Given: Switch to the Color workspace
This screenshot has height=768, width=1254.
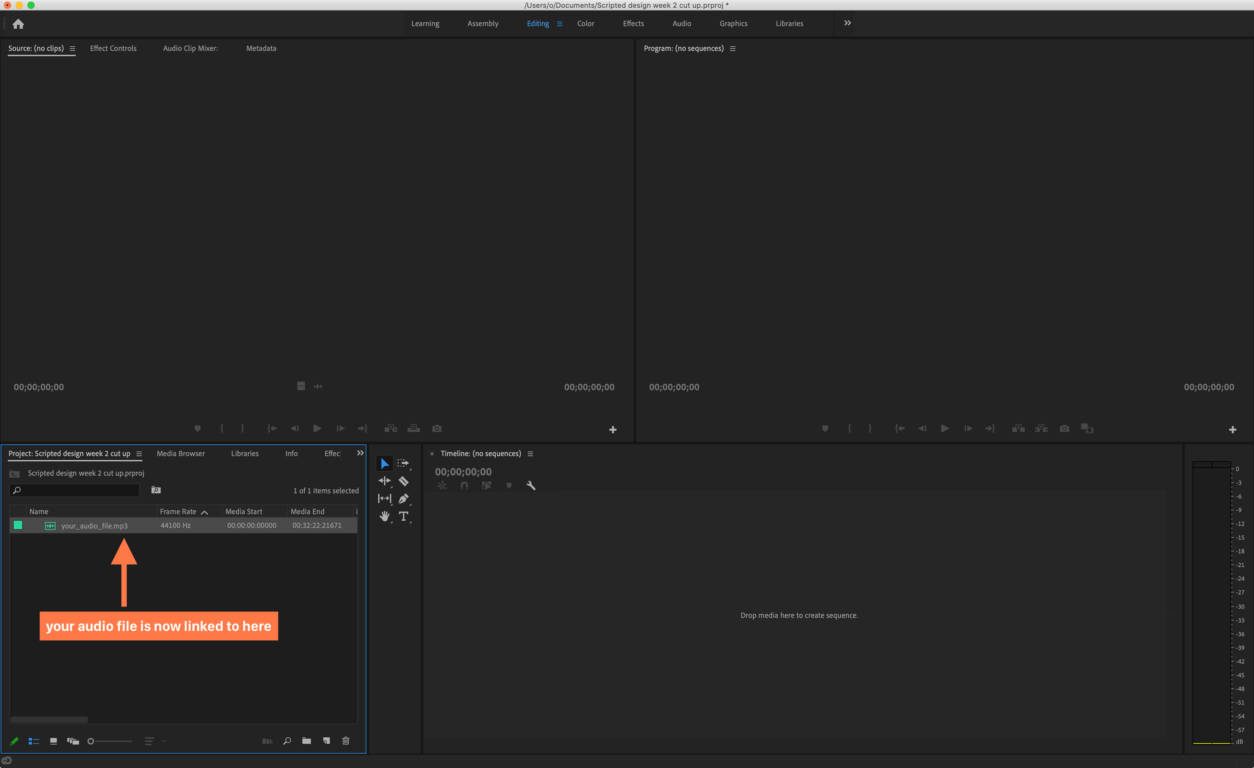Looking at the screenshot, I should [x=585, y=23].
